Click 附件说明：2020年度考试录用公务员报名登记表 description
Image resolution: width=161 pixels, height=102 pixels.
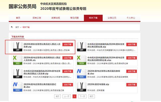44,90
